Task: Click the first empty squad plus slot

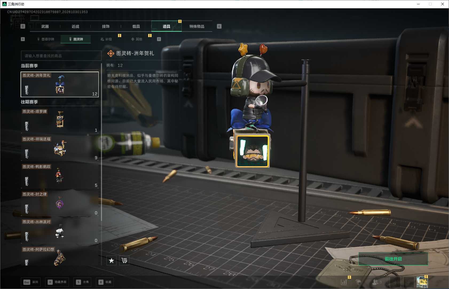Action: pos(395,282)
